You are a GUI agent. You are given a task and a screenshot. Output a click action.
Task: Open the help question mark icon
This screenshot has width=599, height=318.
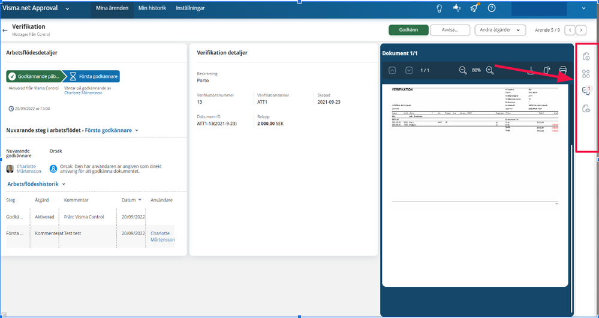492,8
